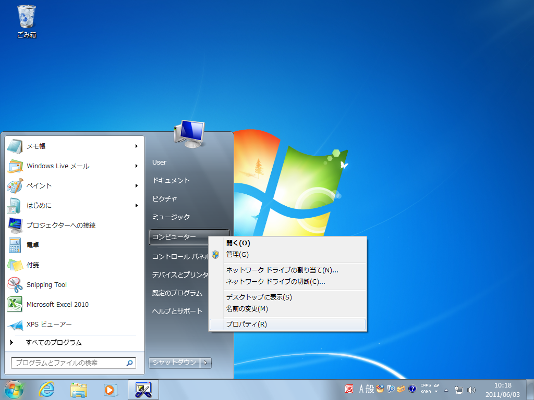Screen dimensions: 534x400
Task: Open デバイスとプリンター link
Action: pyautogui.click(x=180, y=275)
